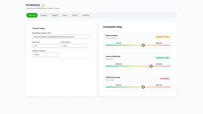Go to the Targets tab
Viewport: 203px width, 114px height.
pos(55,15)
